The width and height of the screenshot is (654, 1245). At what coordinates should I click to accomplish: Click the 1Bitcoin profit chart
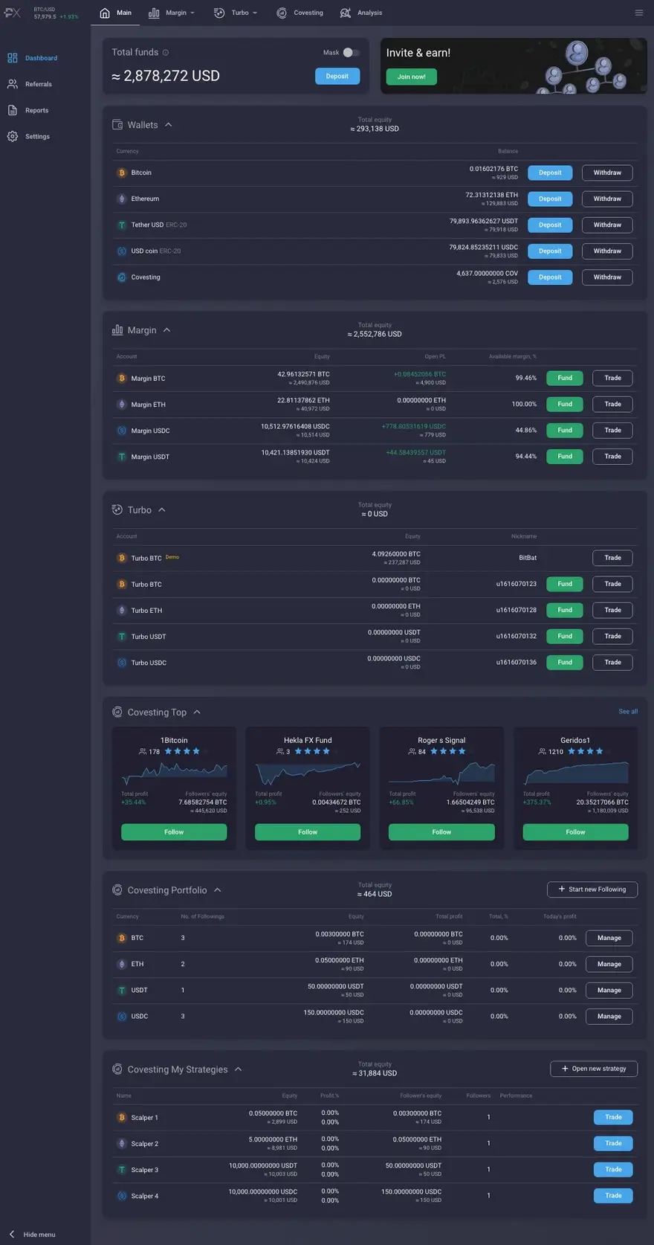click(174, 773)
